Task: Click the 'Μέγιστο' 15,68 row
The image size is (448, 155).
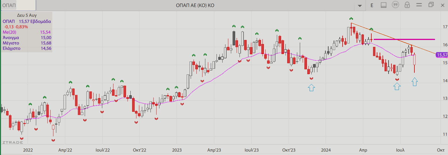Action: 27,43
